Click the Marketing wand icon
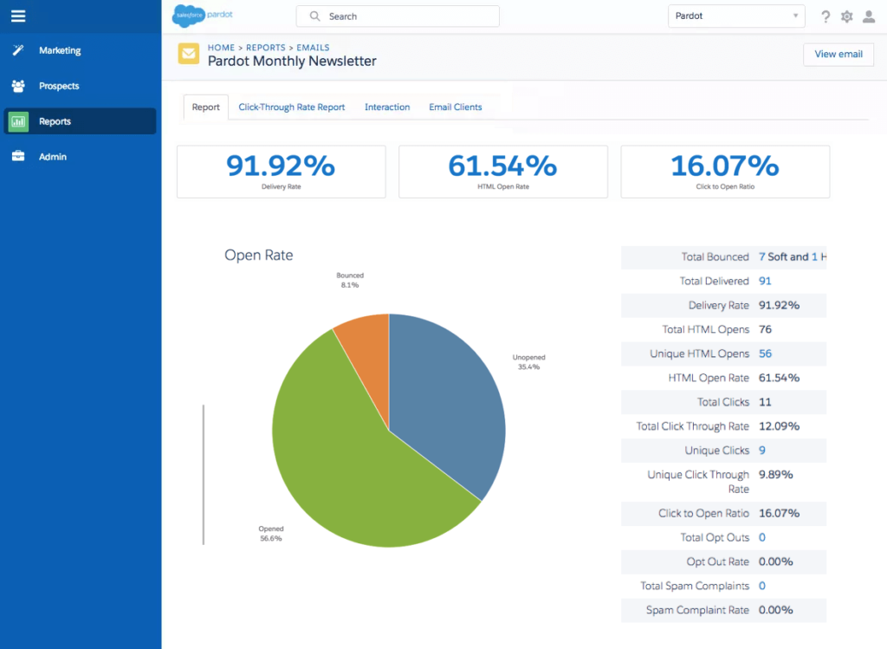887x649 pixels. pyautogui.click(x=18, y=50)
